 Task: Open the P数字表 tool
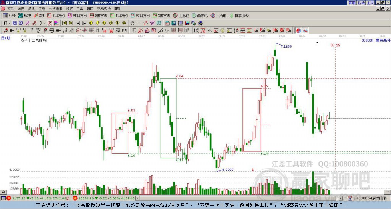click(99, 15)
